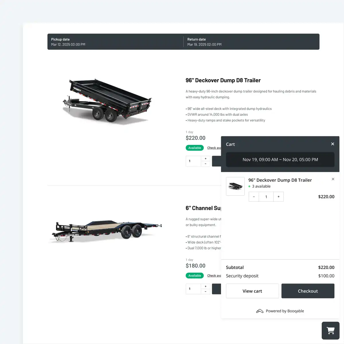
Task: Open the floating shopping cart icon
Action: 331,331
